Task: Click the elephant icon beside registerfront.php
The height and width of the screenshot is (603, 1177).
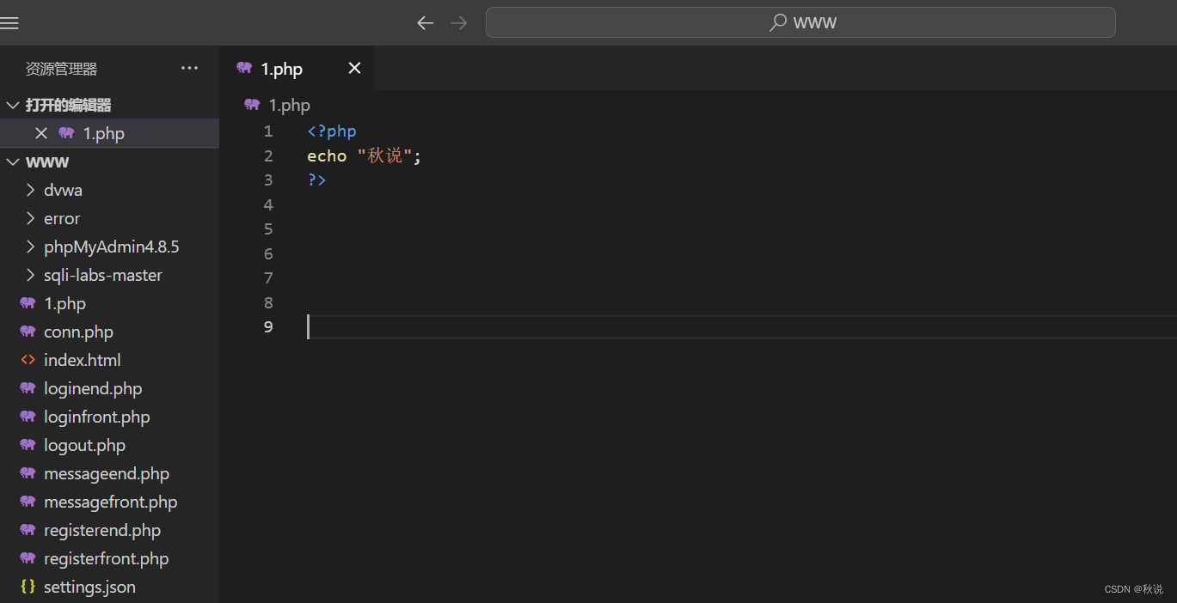Action: tap(28, 558)
